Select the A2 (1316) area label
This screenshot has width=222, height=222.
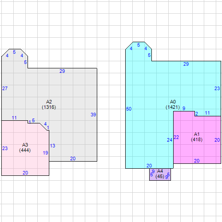pos(49,104)
